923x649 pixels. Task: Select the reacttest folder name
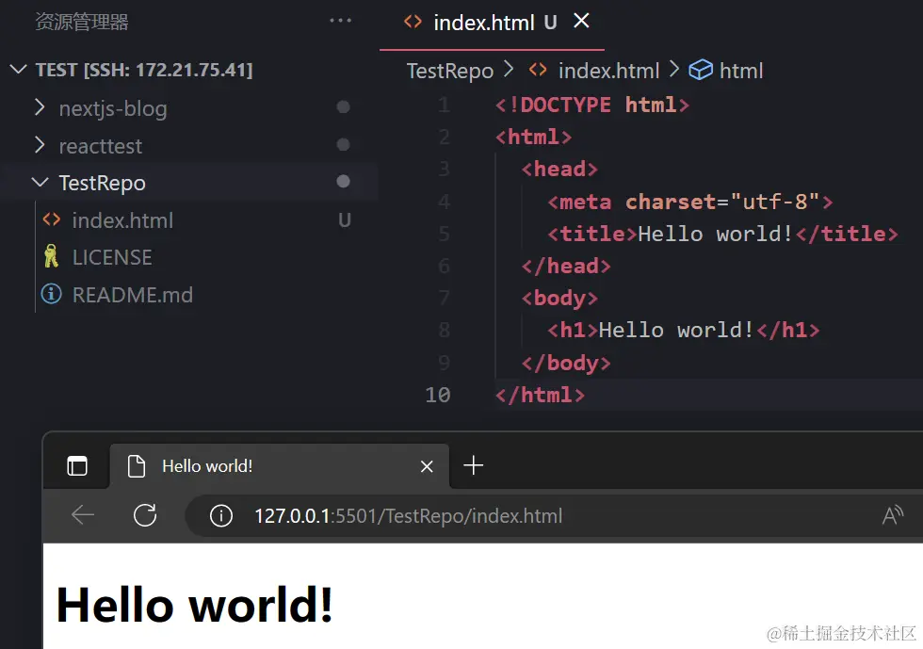(101, 146)
